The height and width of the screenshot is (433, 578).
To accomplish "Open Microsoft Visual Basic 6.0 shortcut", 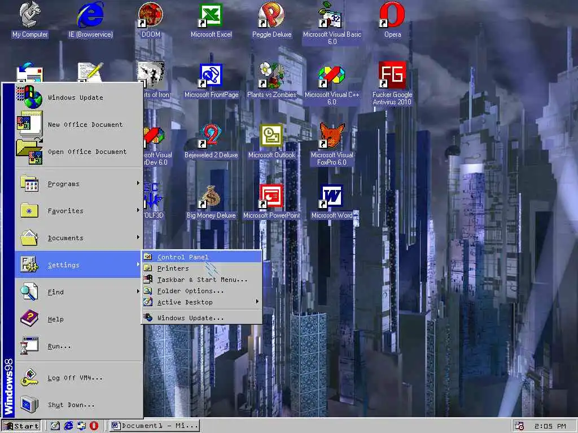I will point(332,23).
